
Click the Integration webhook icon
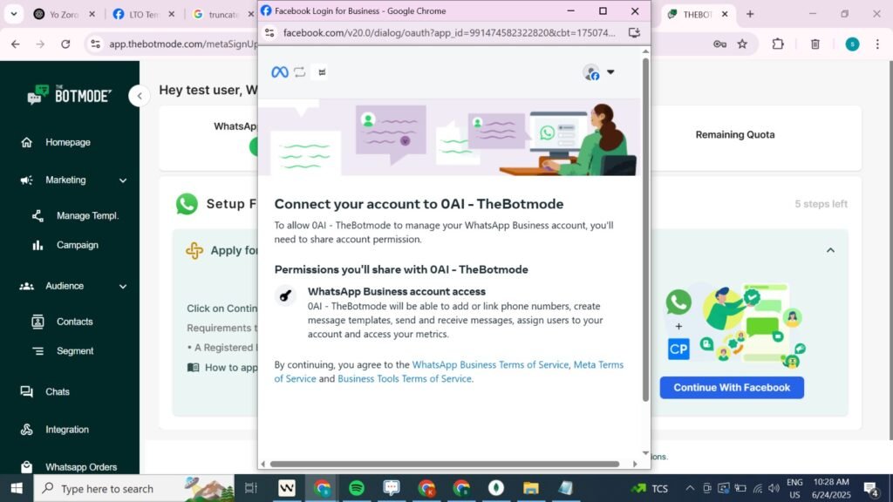tap(27, 430)
